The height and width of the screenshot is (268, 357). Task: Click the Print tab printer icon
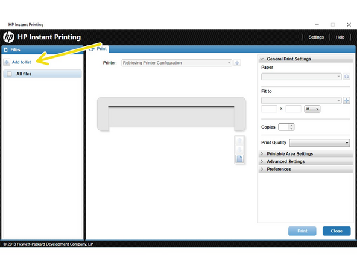(x=92, y=49)
